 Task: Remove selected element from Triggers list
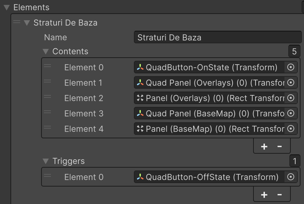[280, 195]
